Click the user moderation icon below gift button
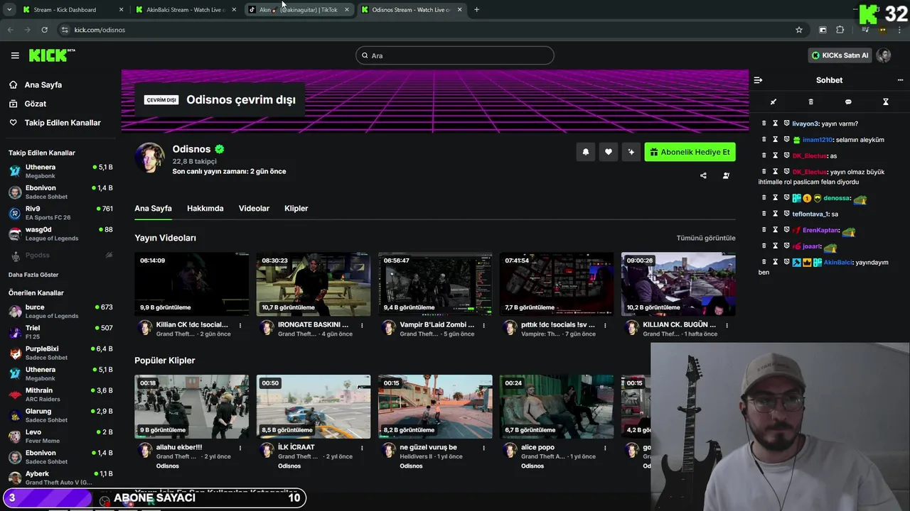The width and height of the screenshot is (910, 511). [x=726, y=175]
